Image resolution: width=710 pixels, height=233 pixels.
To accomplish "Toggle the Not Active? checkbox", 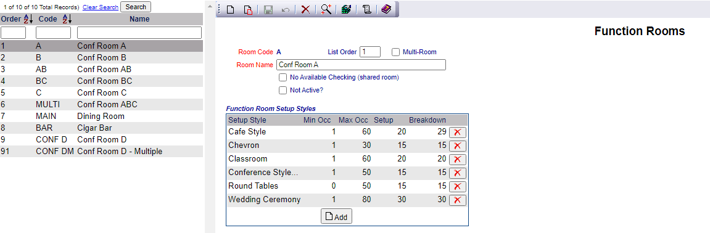I will [283, 90].
